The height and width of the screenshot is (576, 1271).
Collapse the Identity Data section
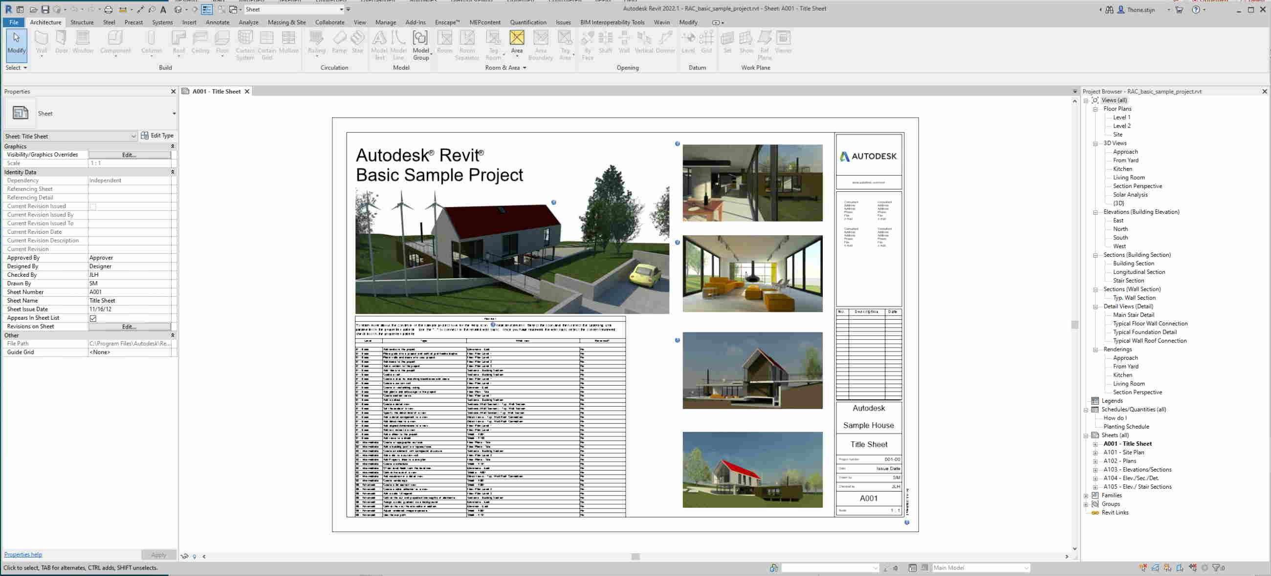pos(173,172)
